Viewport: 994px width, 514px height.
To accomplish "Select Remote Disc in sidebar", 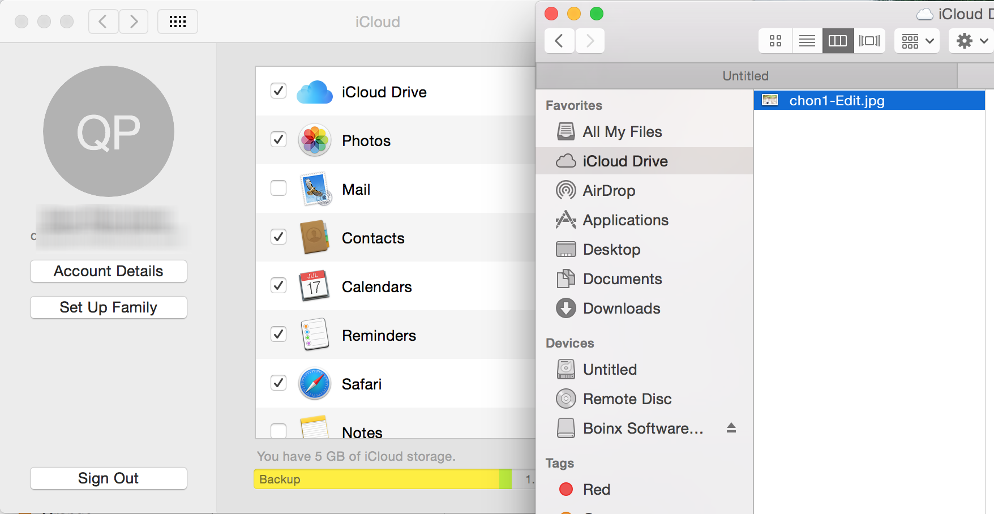I will (x=644, y=399).
